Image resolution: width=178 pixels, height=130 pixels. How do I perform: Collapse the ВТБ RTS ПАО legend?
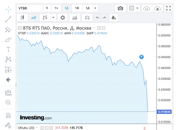coord(20,28)
